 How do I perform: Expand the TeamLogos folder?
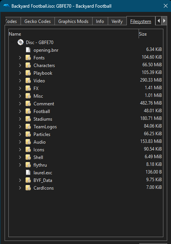tap(20, 127)
